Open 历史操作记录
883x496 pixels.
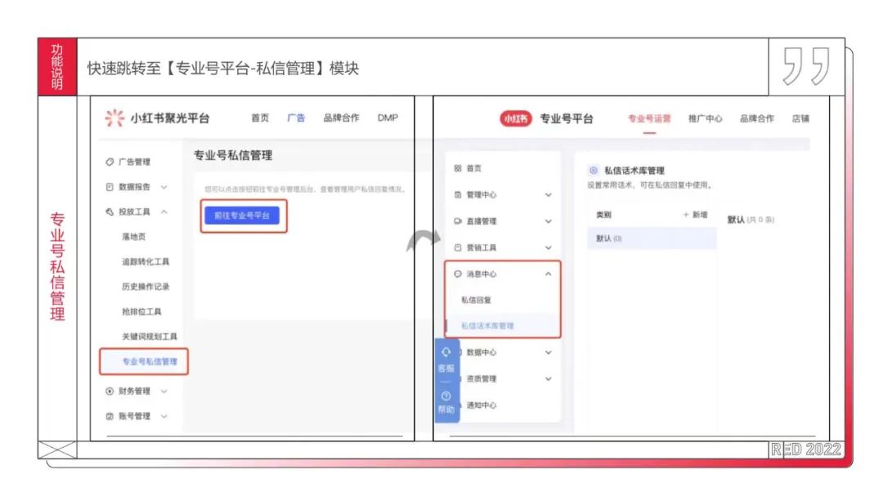point(146,287)
